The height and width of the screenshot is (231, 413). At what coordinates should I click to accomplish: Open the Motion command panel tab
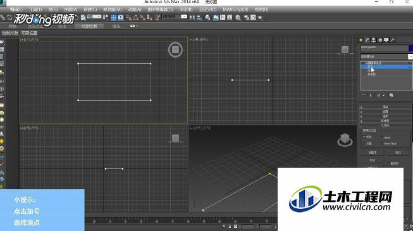pos(380,40)
